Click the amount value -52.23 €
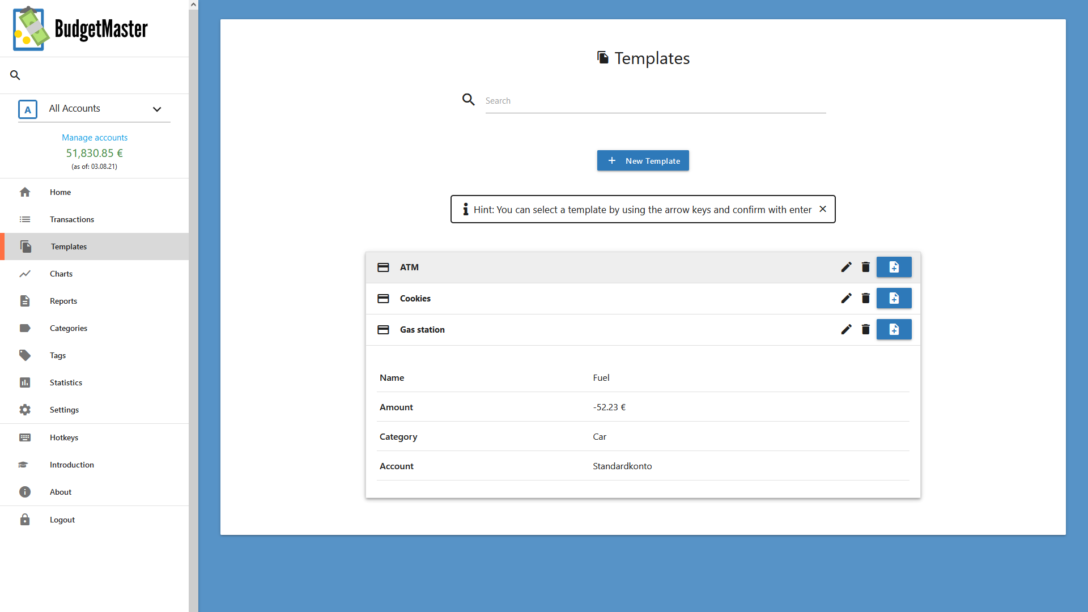This screenshot has width=1088, height=612. (x=609, y=407)
